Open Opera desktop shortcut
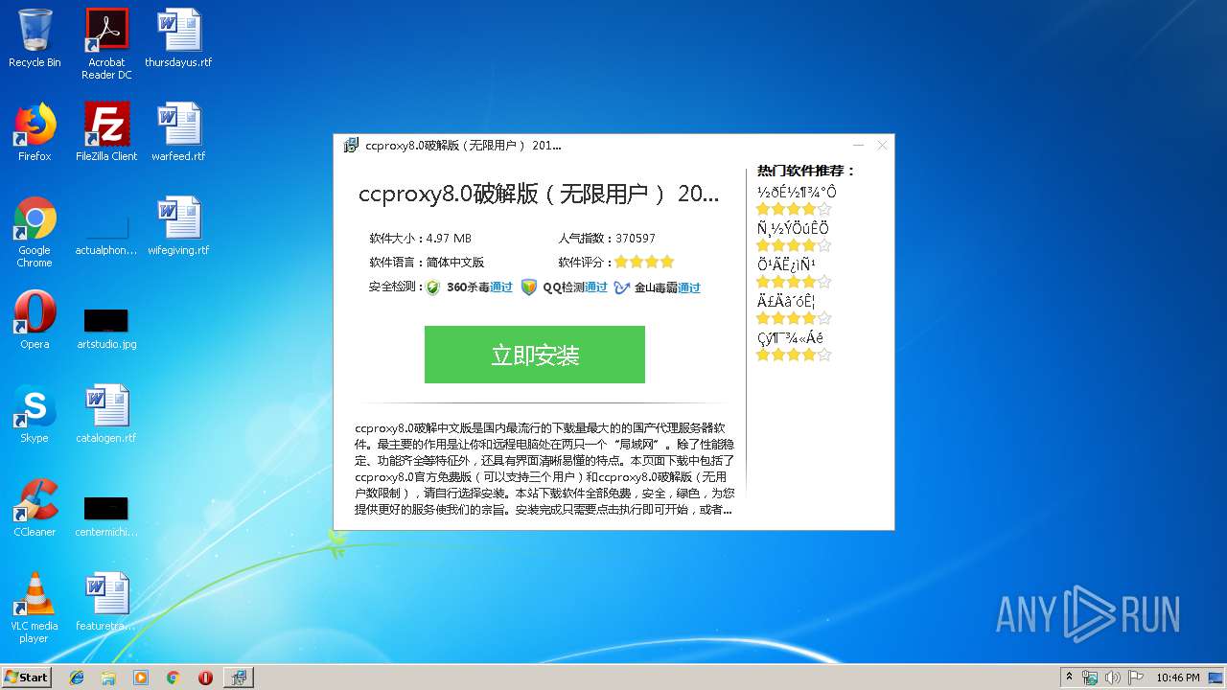Screen dimensions: 1227x690 coord(35,320)
